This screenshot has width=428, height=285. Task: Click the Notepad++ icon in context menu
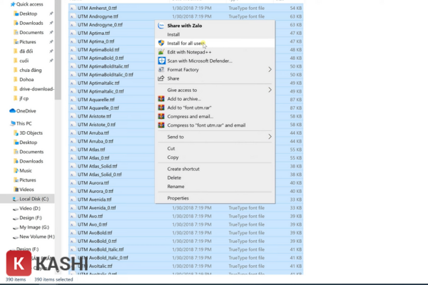point(161,52)
